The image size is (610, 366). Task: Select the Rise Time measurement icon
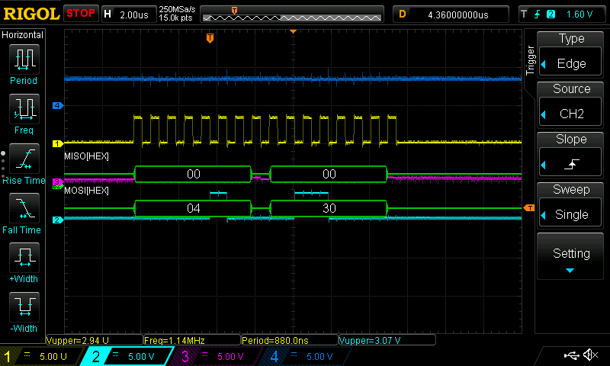click(24, 159)
